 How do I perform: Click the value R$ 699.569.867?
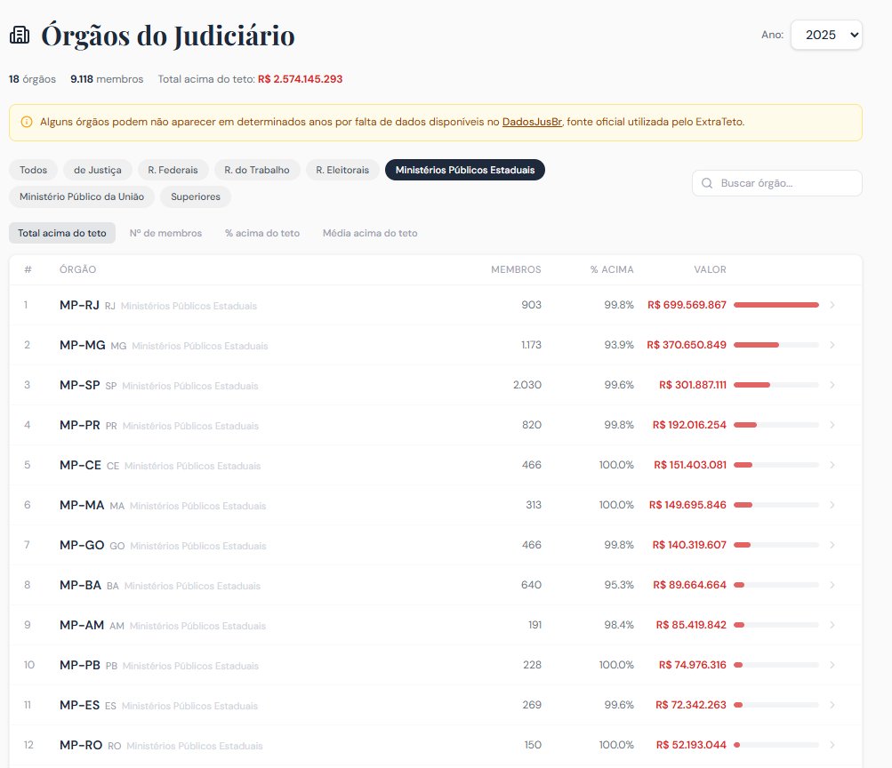[x=687, y=305]
